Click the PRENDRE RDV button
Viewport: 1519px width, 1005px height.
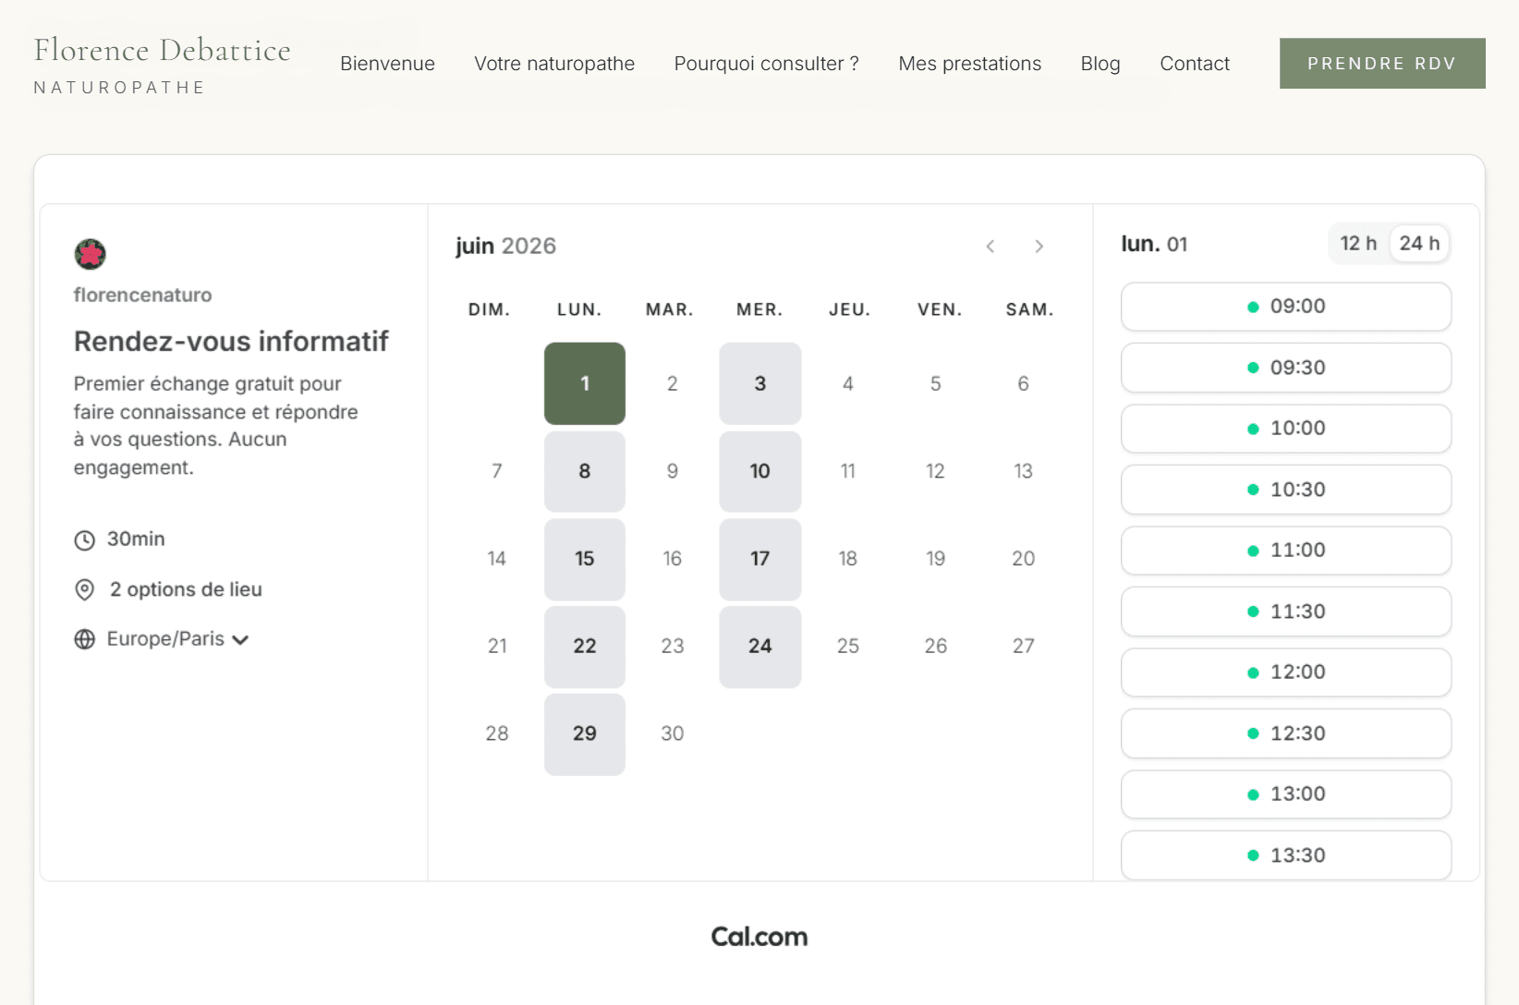[x=1382, y=63]
